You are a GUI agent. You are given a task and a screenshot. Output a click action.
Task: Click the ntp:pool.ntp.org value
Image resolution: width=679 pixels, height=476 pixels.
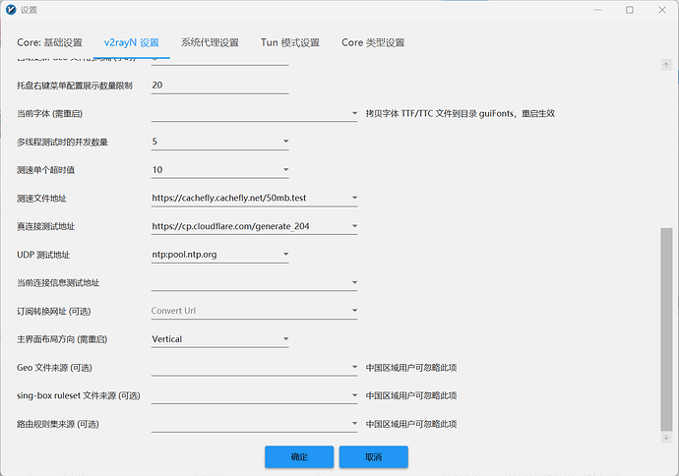coord(184,254)
